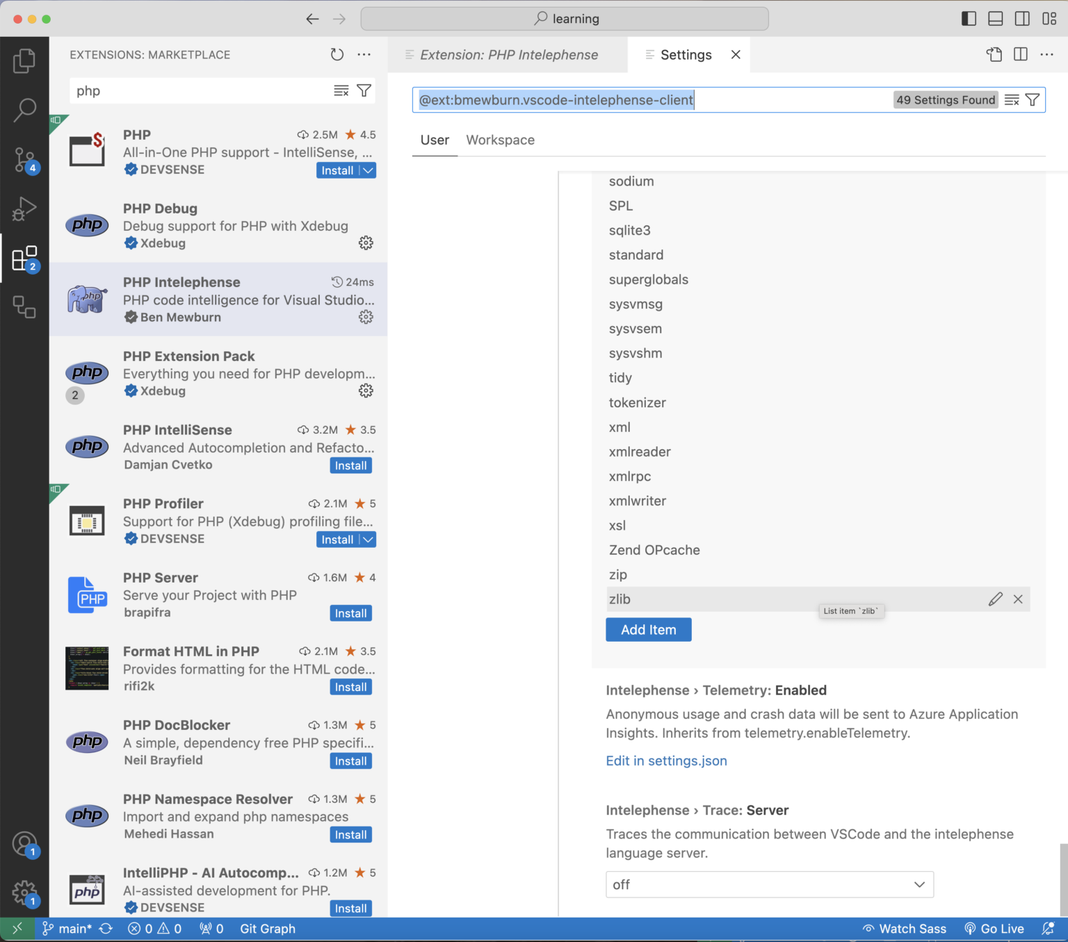Image resolution: width=1068 pixels, height=942 pixels.
Task: Click the PHP Intelephense settings gear
Action: pyautogui.click(x=366, y=317)
